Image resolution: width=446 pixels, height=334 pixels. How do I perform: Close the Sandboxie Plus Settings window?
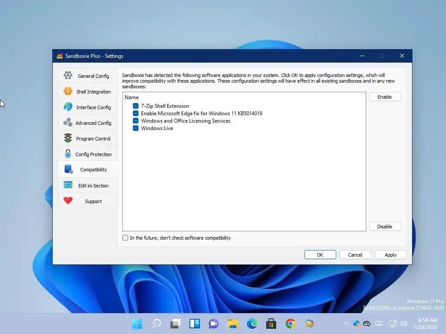point(402,56)
